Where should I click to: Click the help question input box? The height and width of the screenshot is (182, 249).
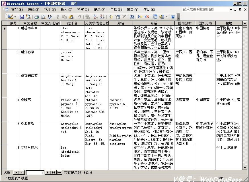206,9
